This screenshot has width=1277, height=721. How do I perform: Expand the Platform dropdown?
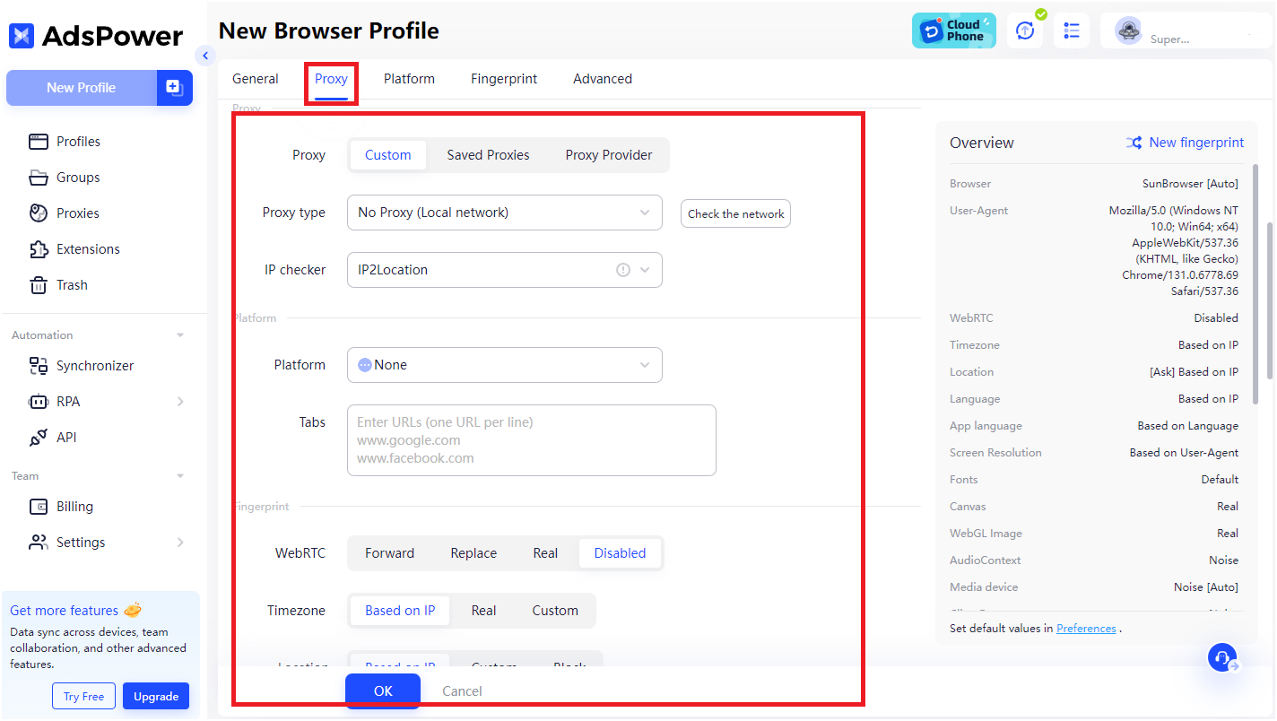coord(504,365)
